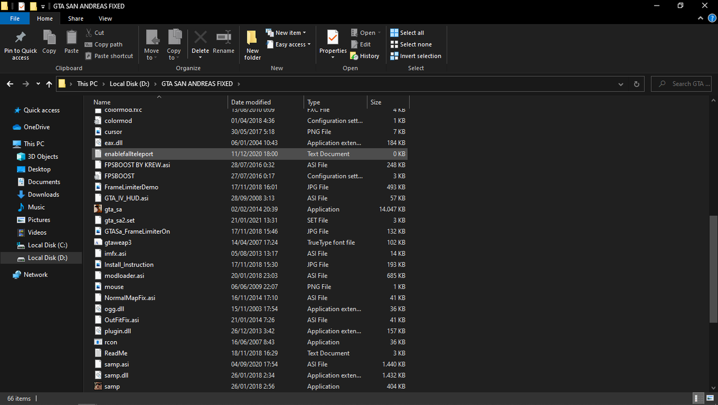Open the Move to dropdown
This screenshot has width=718, height=405.
[151, 45]
